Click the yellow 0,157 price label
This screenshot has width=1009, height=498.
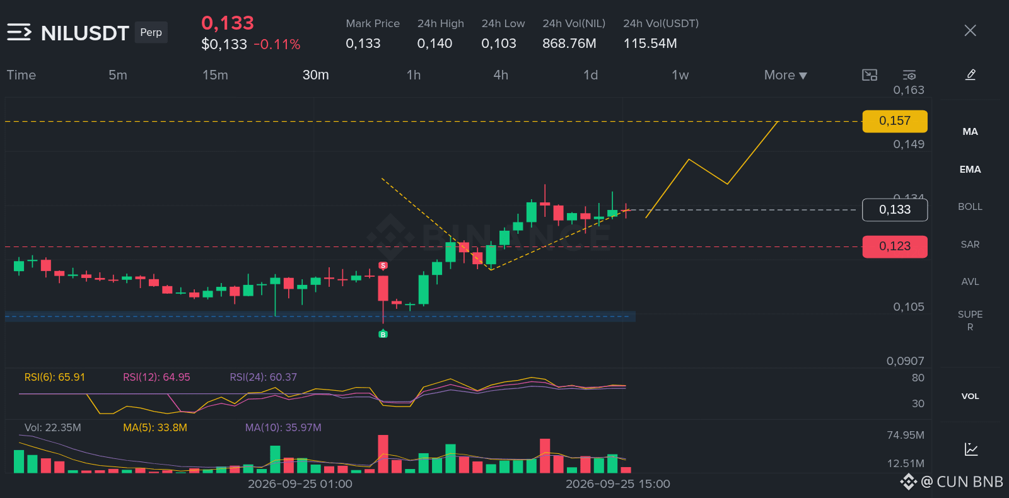tap(895, 121)
